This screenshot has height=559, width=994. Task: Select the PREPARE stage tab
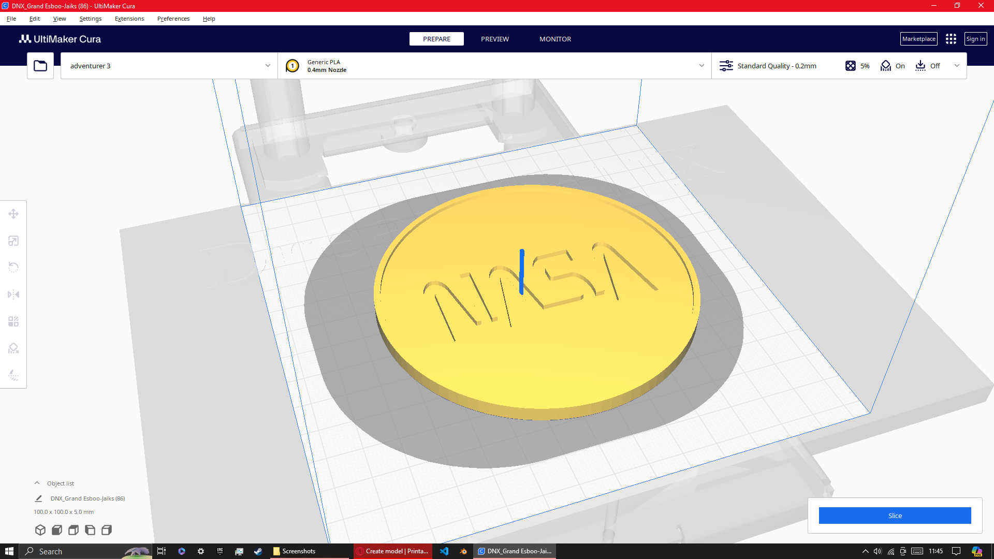pos(436,39)
